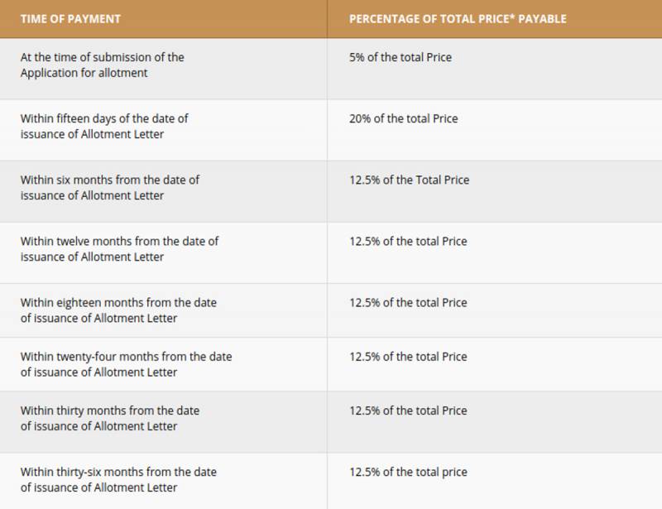Select the '12.5% of the total price' thirty-six-month cell

pyautogui.click(x=408, y=473)
